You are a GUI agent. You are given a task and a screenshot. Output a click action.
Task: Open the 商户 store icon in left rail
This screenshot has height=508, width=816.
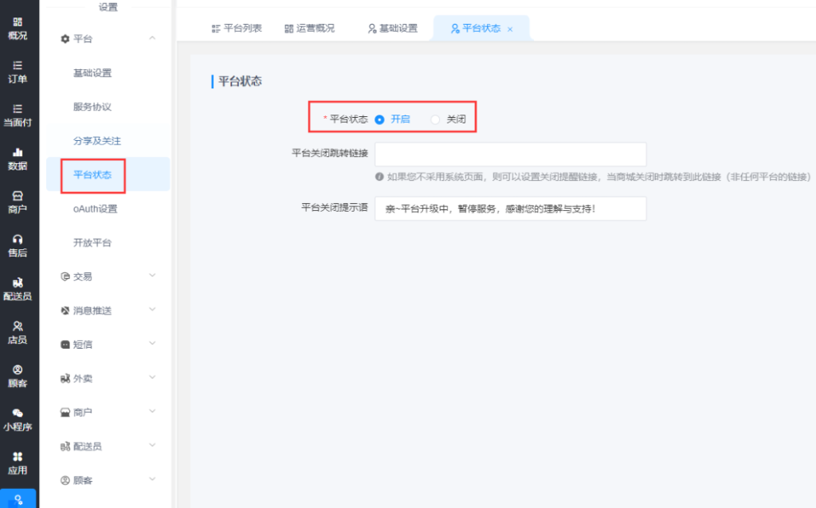[x=18, y=196]
